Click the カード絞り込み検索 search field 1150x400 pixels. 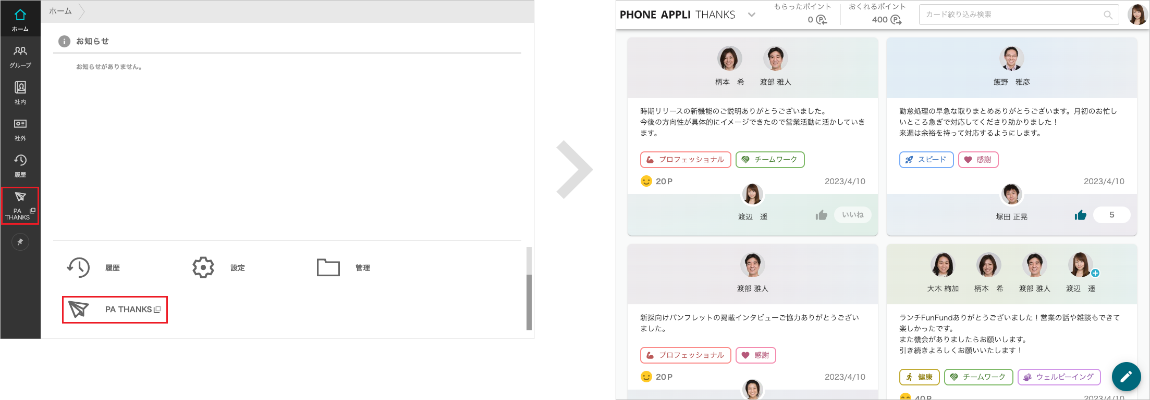[x=1010, y=15]
